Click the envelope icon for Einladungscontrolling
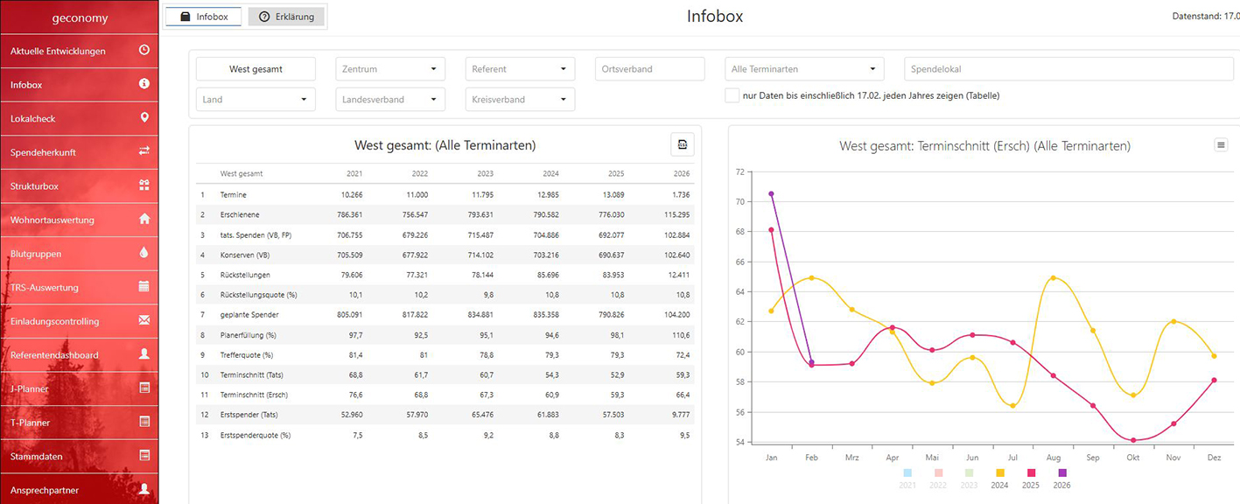Viewport: 1240px width, 504px height. 144,321
